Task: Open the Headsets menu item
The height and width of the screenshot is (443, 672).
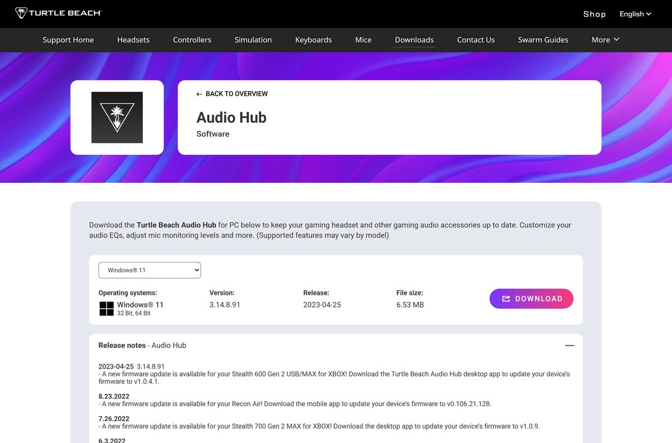Action: tap(133, 40)
